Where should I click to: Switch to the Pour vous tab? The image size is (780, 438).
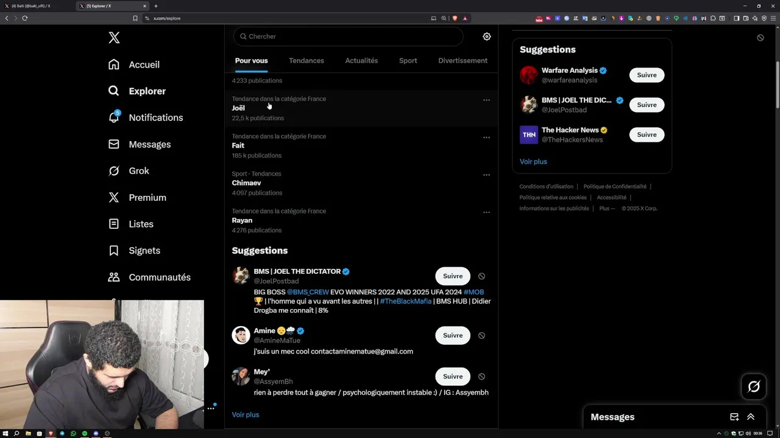tap(251, 61)
